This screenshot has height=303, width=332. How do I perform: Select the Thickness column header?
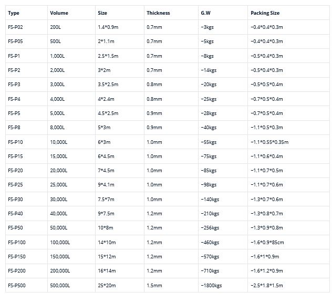pos(159,13)
